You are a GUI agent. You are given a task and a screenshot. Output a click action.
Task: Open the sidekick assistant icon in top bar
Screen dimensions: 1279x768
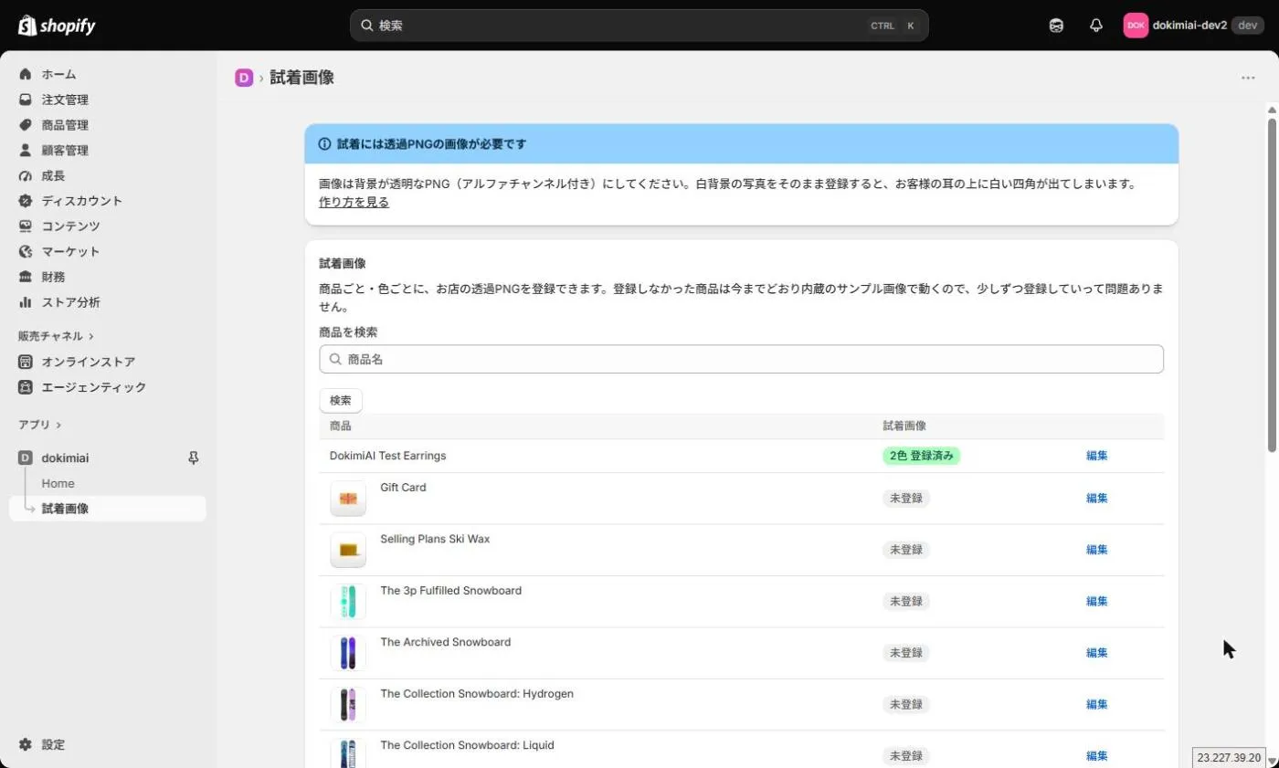click(x=1056, y=26)
